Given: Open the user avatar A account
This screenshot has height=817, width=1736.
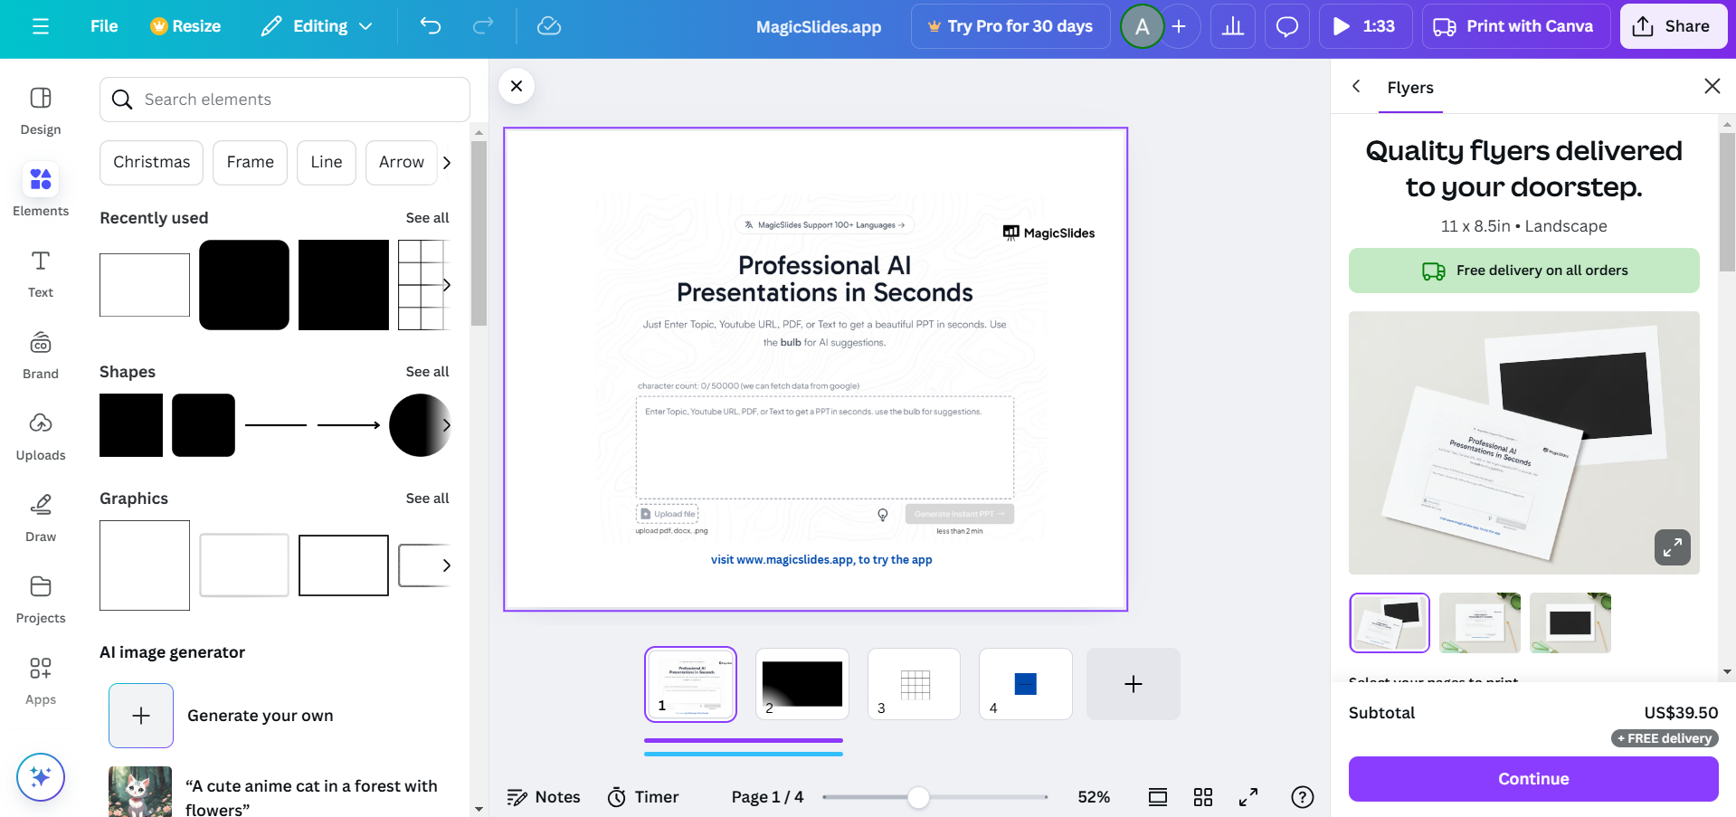Looking at the screenshot, I should point(1142,26).
